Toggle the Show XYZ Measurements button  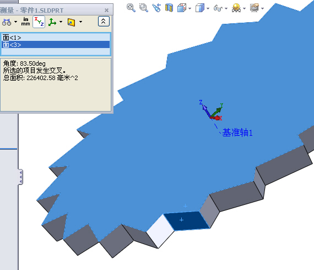coord(39,22)
